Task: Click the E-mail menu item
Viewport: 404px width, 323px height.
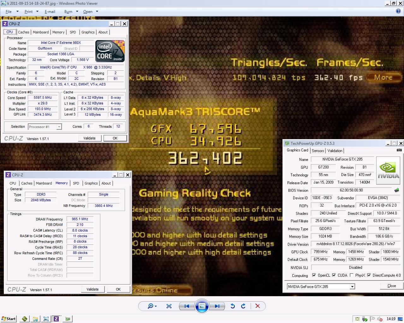Action: point(50,12)
